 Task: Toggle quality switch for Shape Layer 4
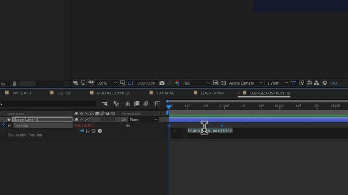point(87,119)
